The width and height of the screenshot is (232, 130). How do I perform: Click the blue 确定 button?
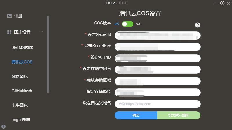(x=136, y=115)
